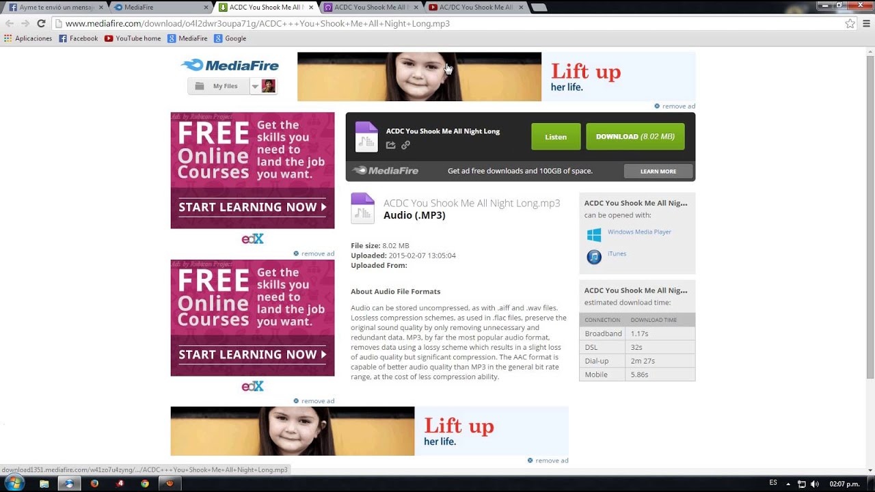Open Google Chrome from the taskbar

click(145, 483)
